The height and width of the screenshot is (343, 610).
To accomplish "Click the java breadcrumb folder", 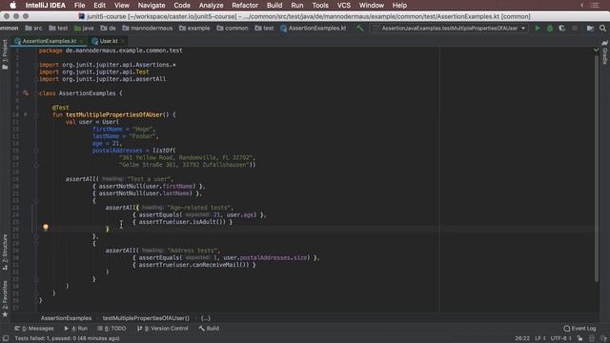I will (x=84, y=28).
